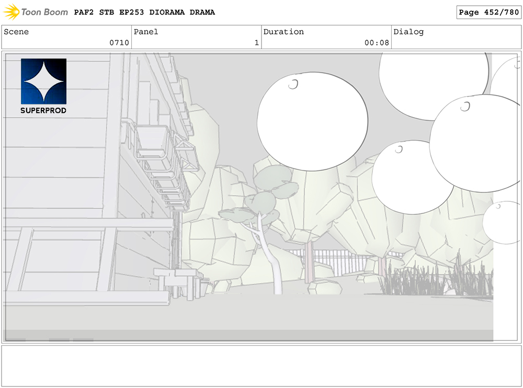Click the SUPERPROD star logo

click(x=44, y=82)
